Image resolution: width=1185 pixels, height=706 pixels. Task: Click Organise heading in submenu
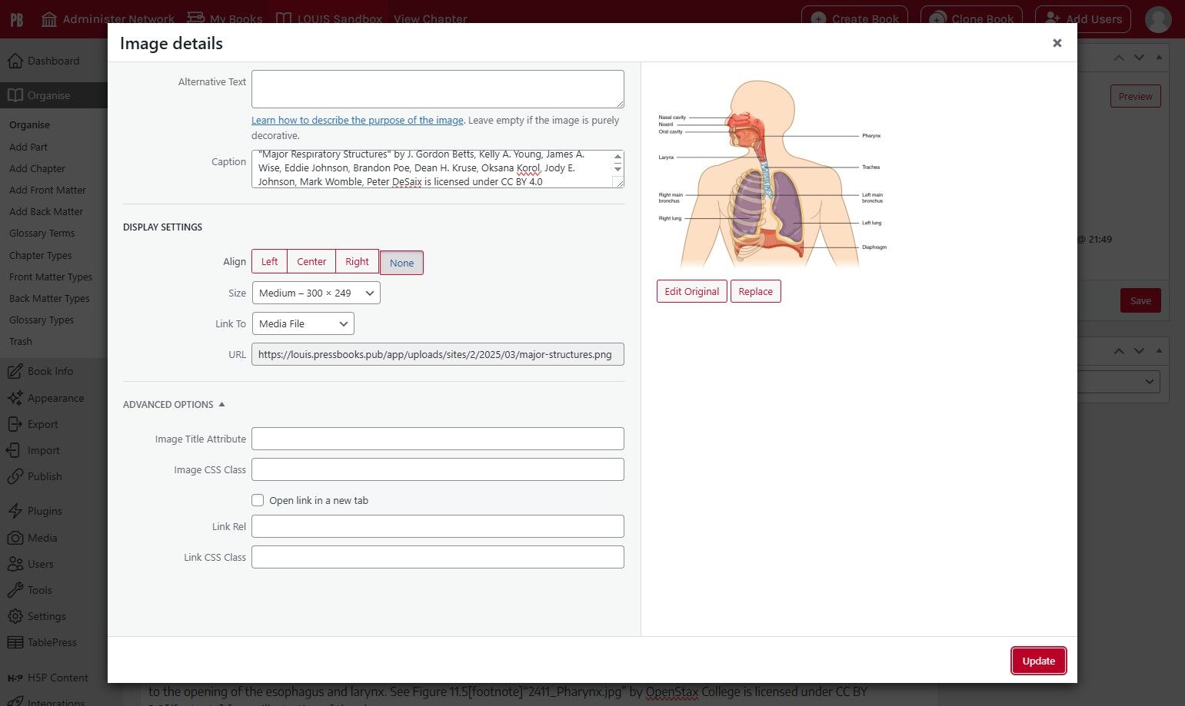pyautogui.click(x=29, y=124)
